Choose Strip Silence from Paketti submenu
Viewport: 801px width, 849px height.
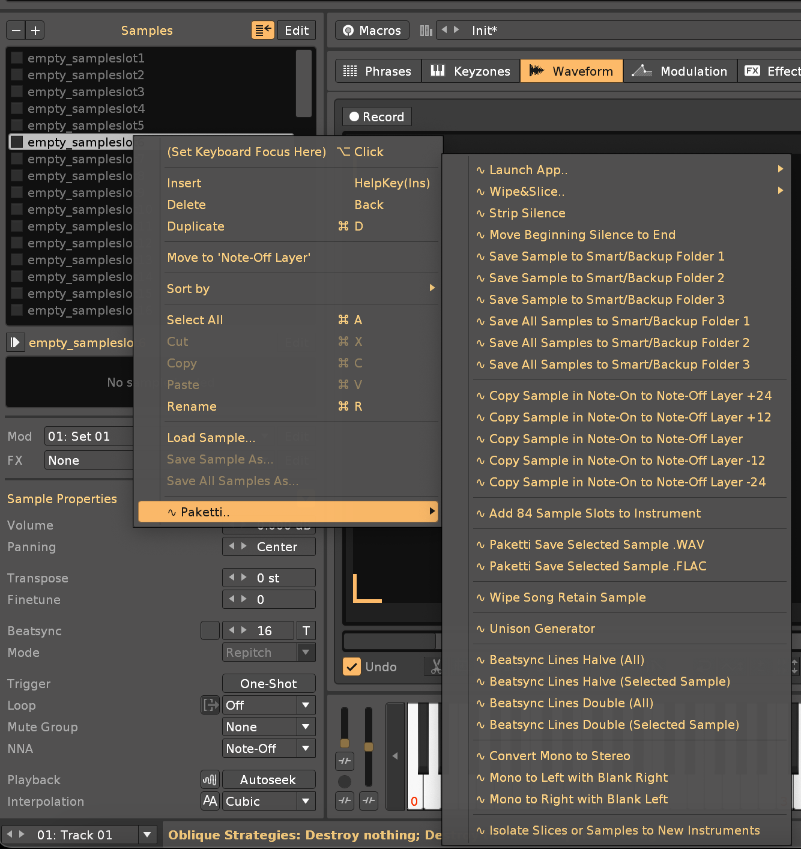click(527, 213)
